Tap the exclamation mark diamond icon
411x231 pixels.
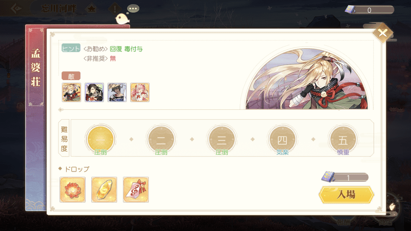coord(115,9)
